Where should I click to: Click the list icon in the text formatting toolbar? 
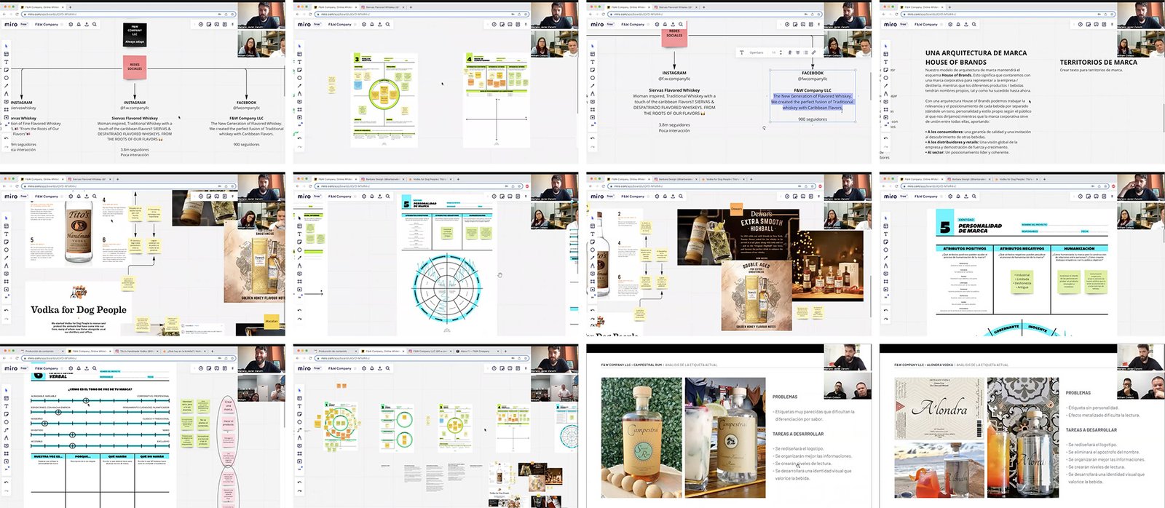805,52
